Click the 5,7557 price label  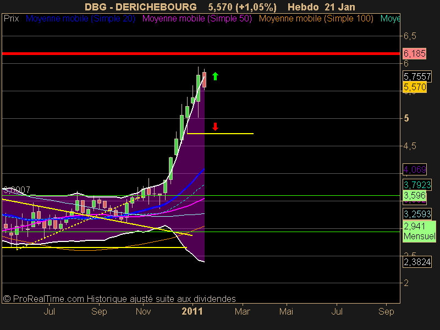pyautogui.click(x=417, y=76)
